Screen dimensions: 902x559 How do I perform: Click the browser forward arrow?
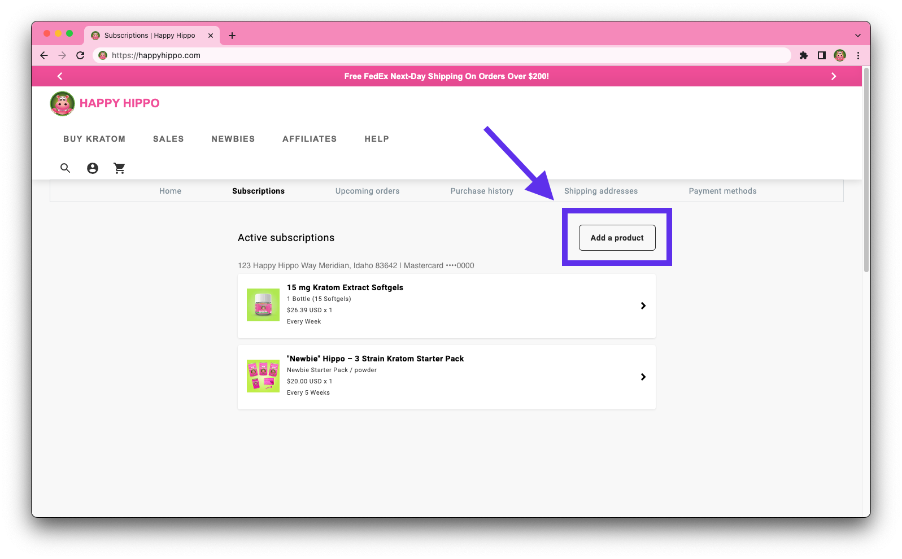coord(62,55)
